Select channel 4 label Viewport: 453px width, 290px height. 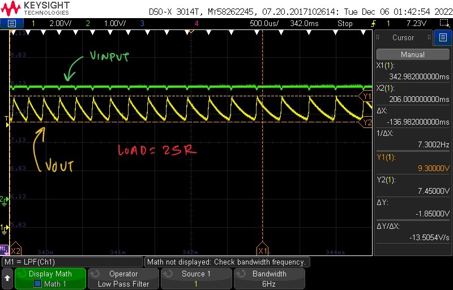196,23
